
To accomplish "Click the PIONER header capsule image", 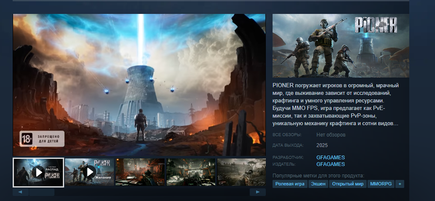I will pyautogui.click(x=340, y=46).
